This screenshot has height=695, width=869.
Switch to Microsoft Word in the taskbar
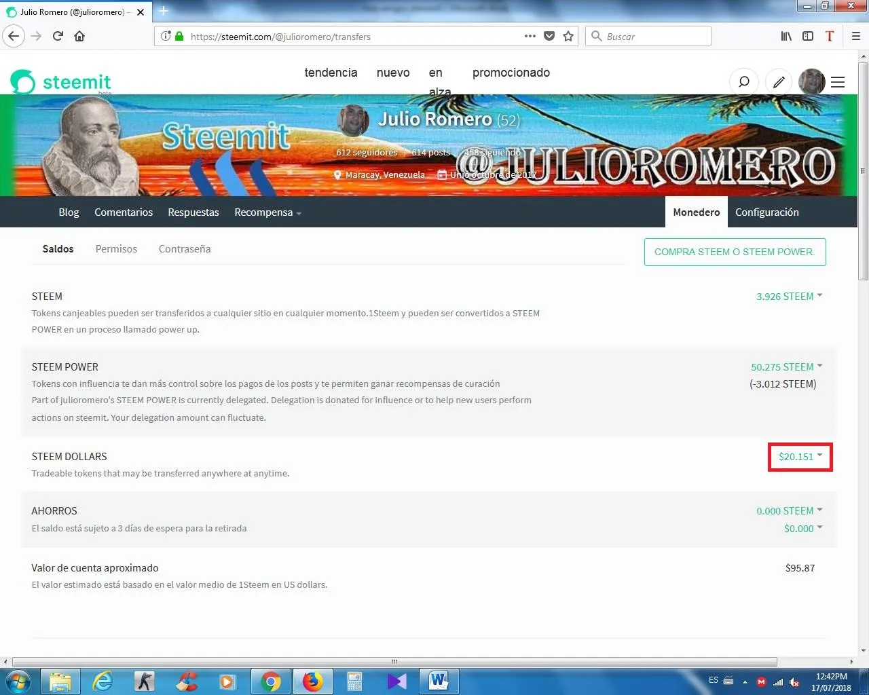tap(439, 681)
